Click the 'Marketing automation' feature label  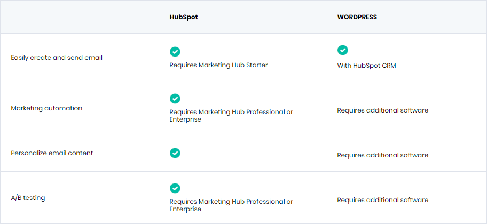(46, 108)
